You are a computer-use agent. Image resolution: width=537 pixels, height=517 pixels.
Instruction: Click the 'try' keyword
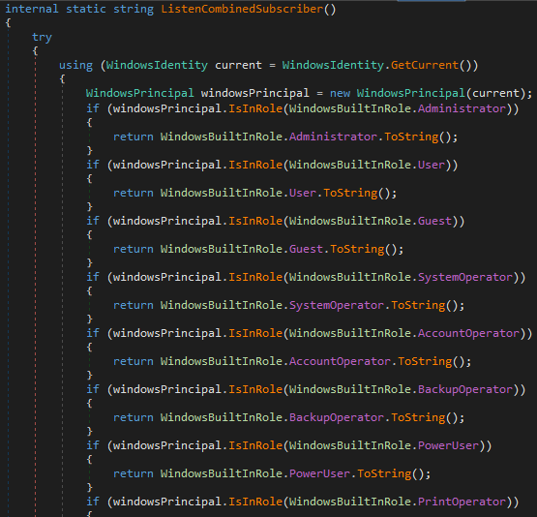point(42,38)
